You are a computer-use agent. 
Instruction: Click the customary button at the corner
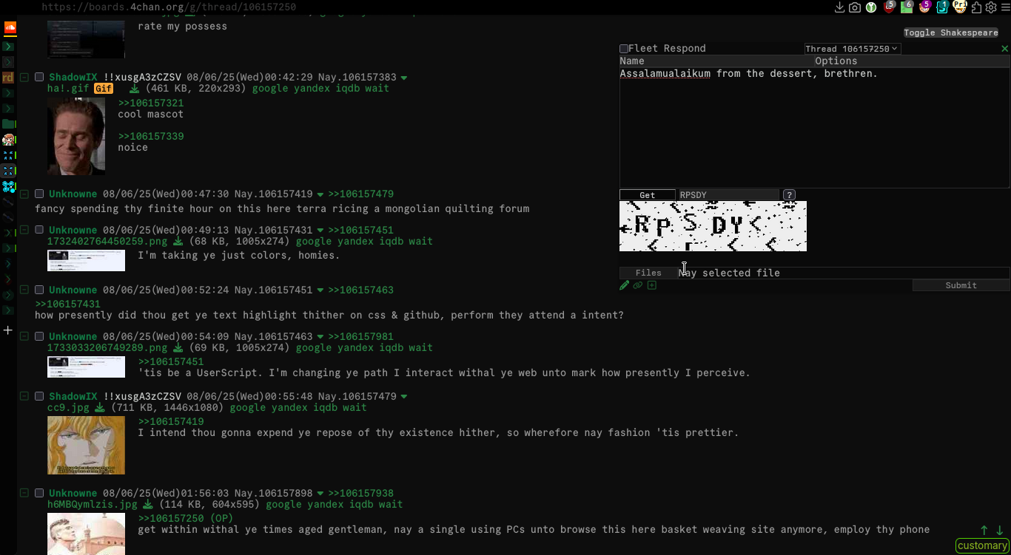tap(982, 546)
